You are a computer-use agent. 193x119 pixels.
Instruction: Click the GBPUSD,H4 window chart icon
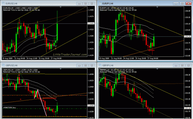3,65
